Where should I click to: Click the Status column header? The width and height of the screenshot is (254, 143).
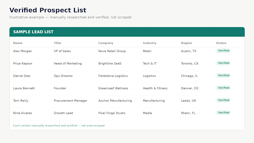tap(221, 43)
